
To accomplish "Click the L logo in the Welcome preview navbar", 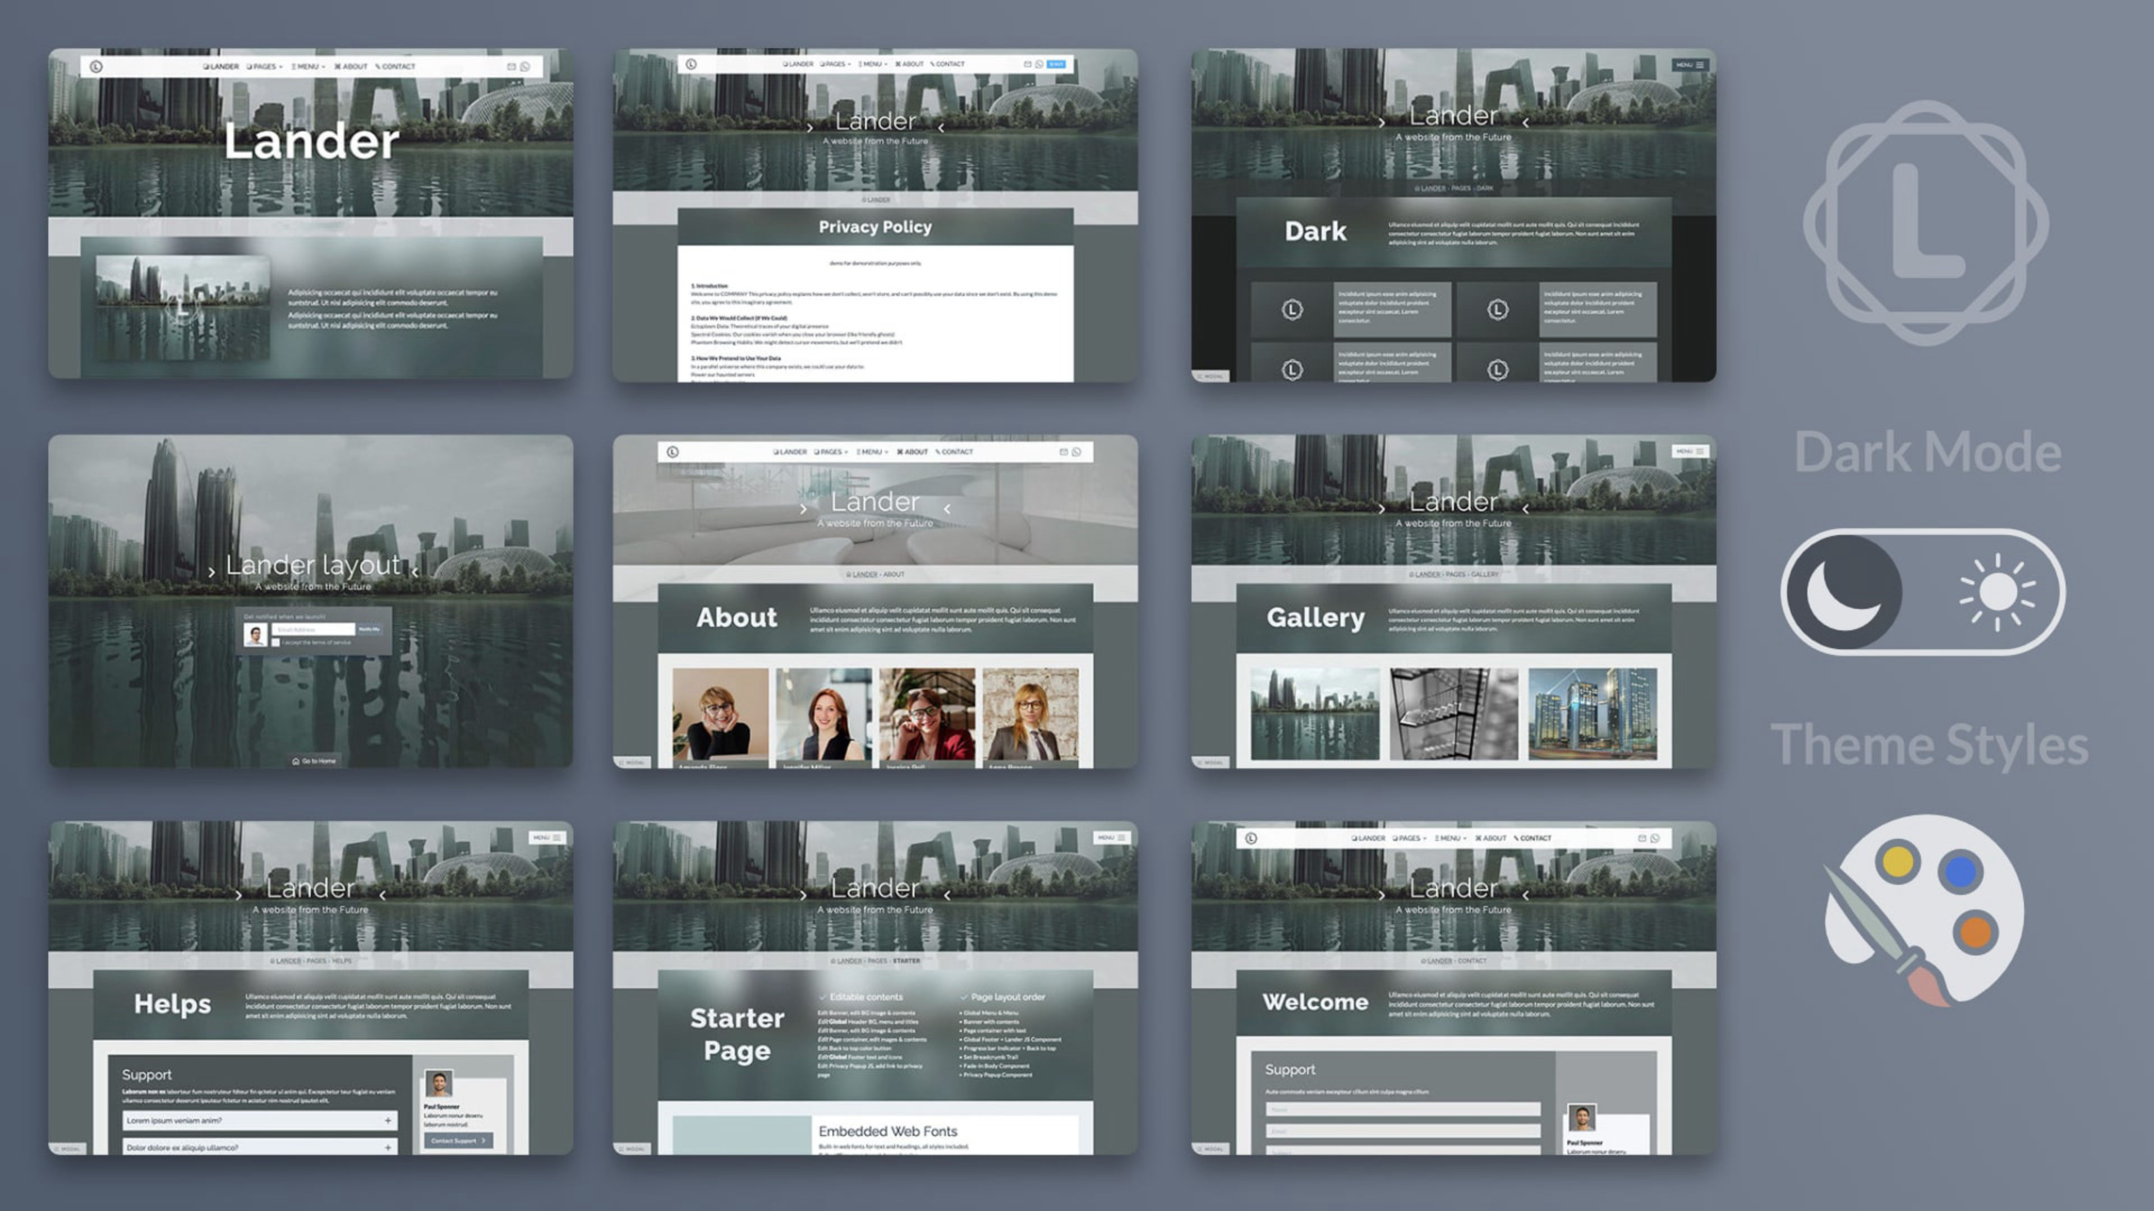I will 1251,838.
